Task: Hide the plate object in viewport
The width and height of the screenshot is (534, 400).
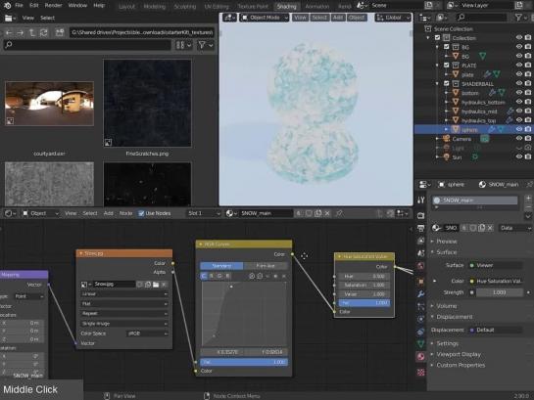Action: (518, 74)
